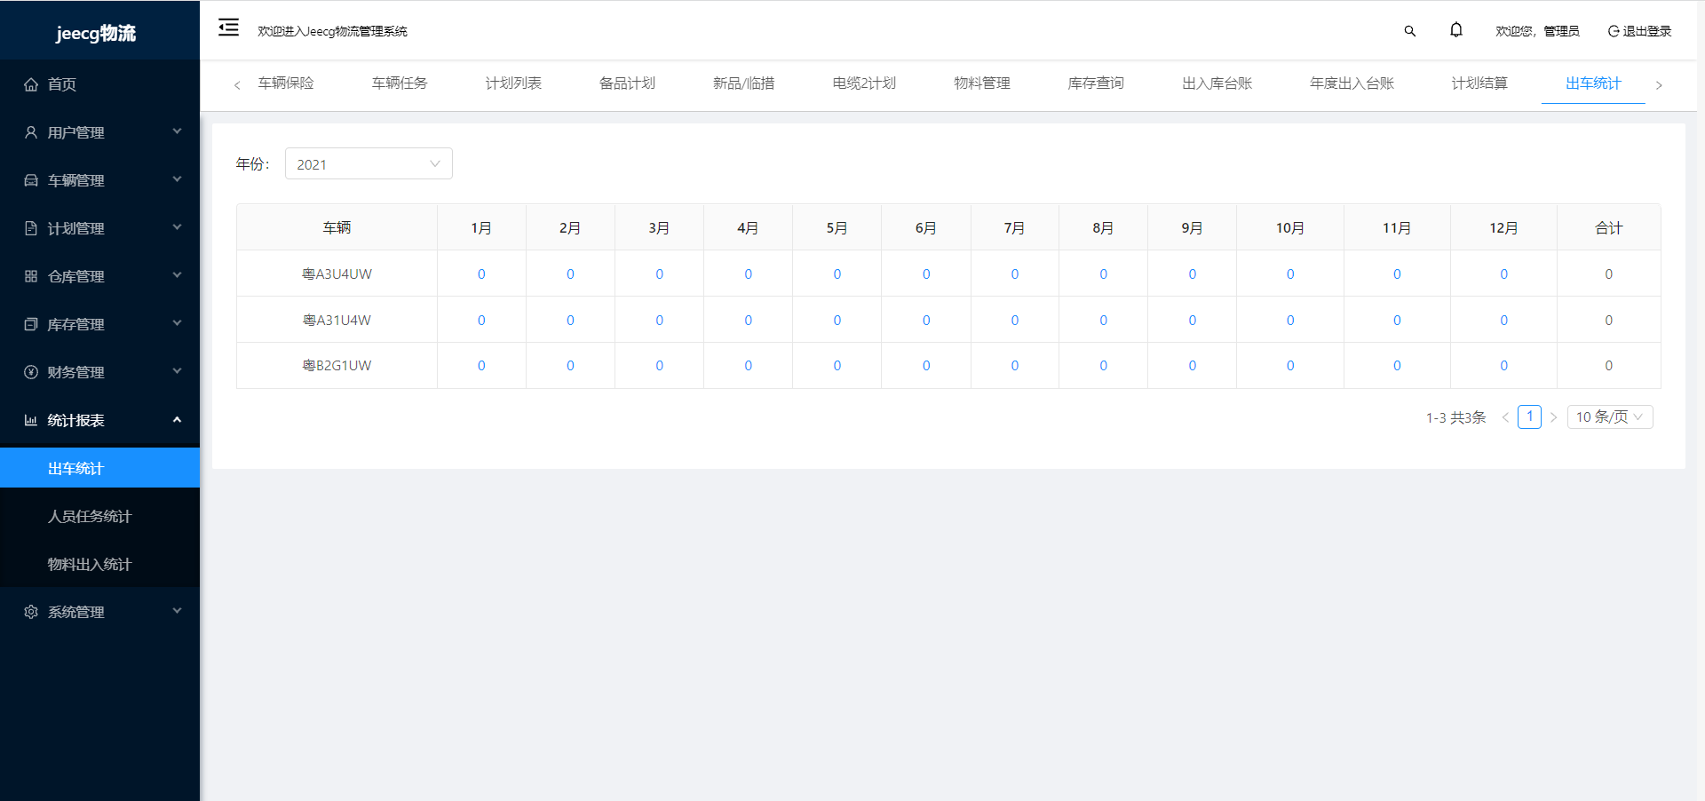Click 6月 count for 粤A31U4W
Viewport: 1705px width, 801px height.
(926, 321)
